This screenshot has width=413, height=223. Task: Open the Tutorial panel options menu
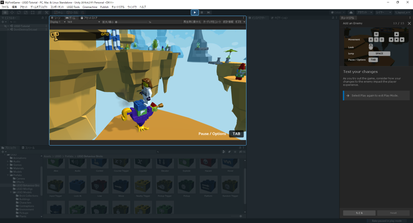pos(411,17)
